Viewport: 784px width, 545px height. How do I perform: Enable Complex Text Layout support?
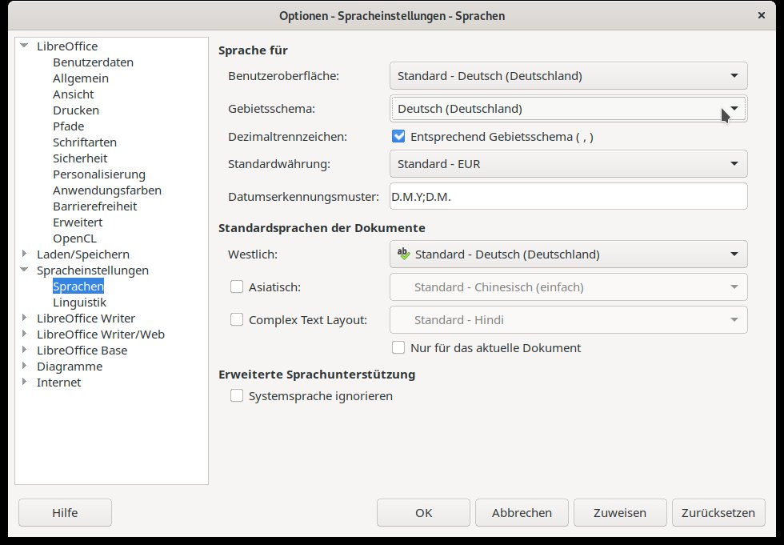tap(237, 319)
